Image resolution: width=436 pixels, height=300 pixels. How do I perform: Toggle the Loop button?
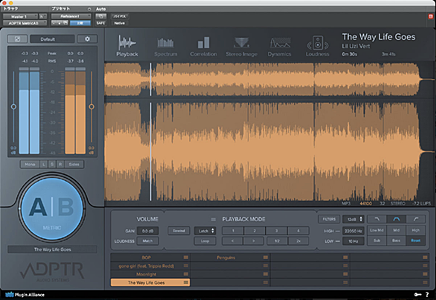[205, 241]
